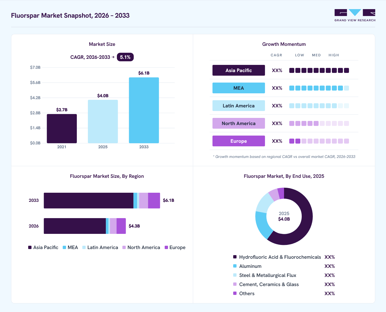The width and height of the screenshot is (386, 312).
Task: Click the Europe XX% CAGR value
Action: tap(277, 141)
